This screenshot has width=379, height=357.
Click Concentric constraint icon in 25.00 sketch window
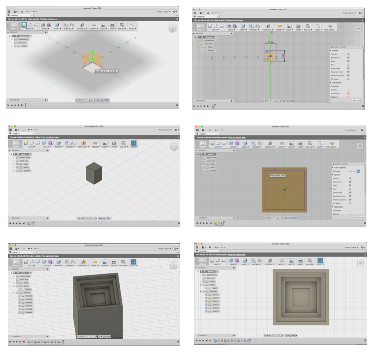(348, 93)
